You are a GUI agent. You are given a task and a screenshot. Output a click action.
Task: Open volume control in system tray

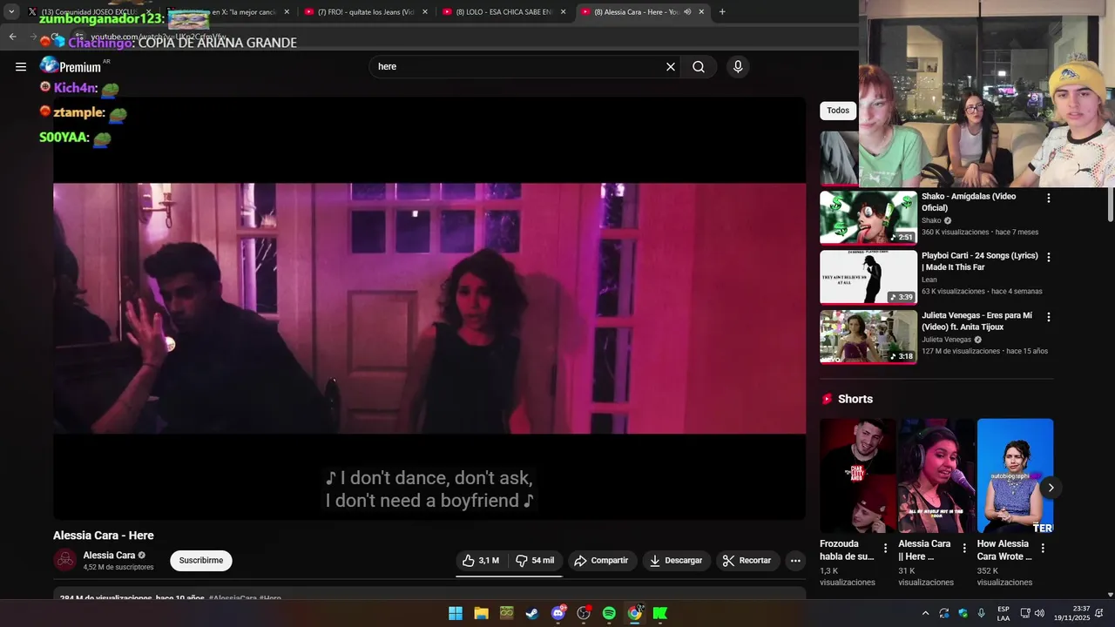1039,613
